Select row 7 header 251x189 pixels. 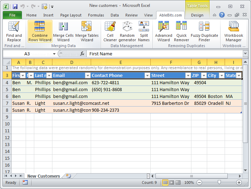point(7,103)
